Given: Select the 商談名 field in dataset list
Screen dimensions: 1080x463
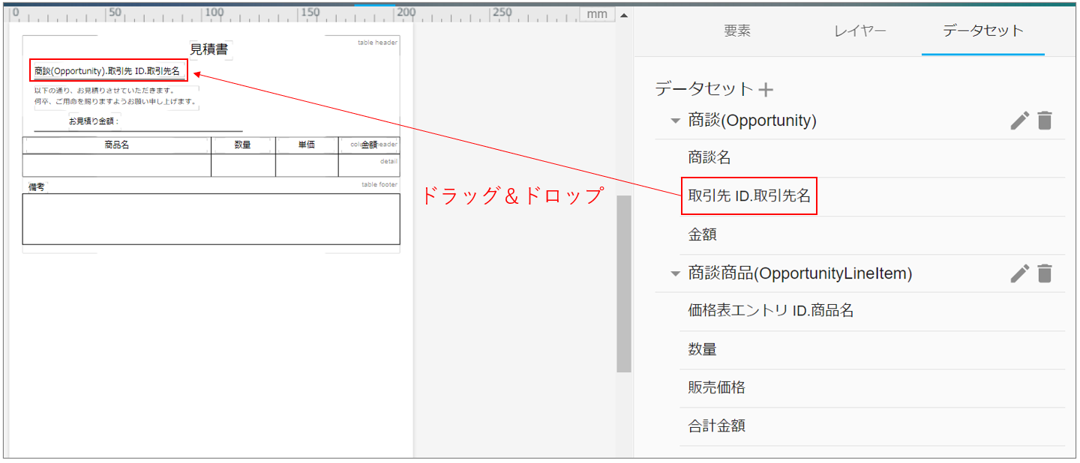Looking at the screenshot, I should (709, 158).
